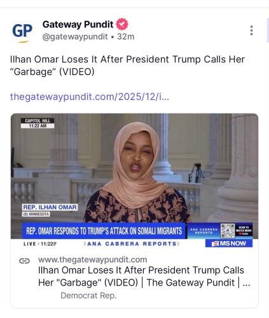Open the thegatewaypundit.com/2025/12 link

pos(90,97)
